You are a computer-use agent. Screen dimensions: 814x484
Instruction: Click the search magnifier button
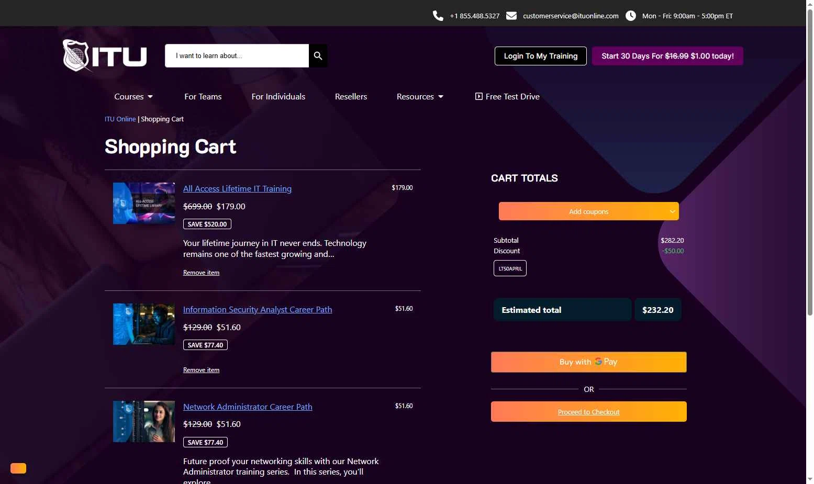318,55
